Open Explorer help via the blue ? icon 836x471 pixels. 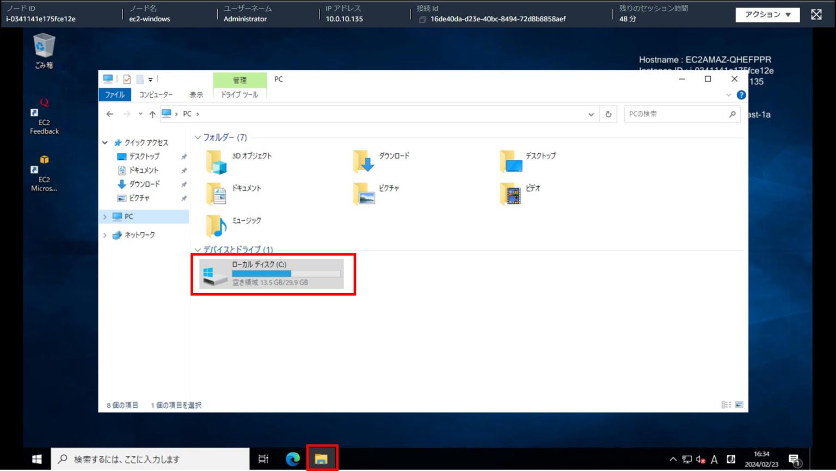point(741,95)
